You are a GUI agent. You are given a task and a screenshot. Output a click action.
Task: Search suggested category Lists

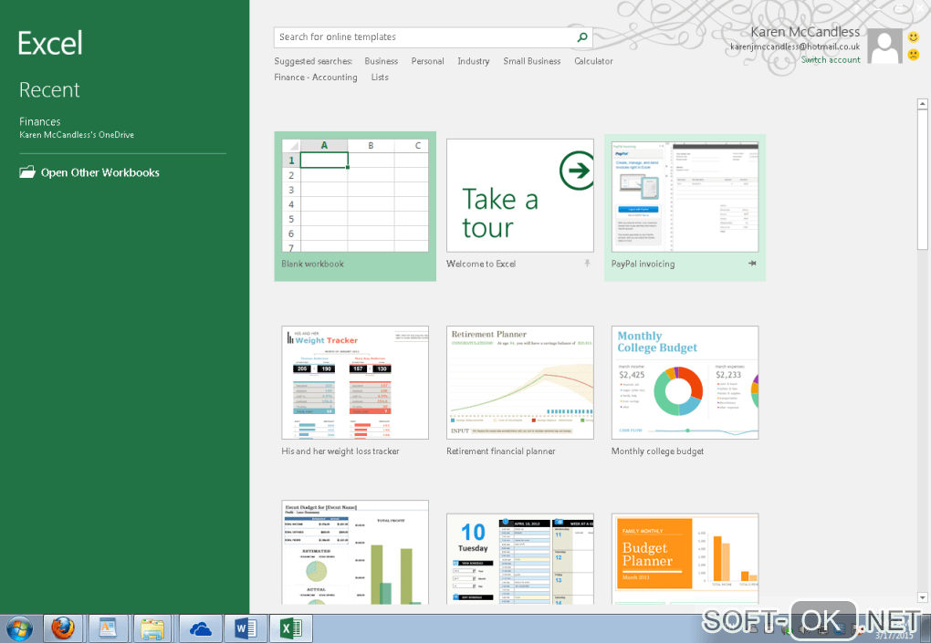tap(380, 78)
